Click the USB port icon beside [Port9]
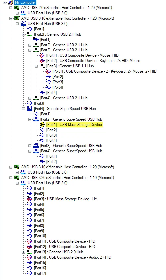 point(30,231)
